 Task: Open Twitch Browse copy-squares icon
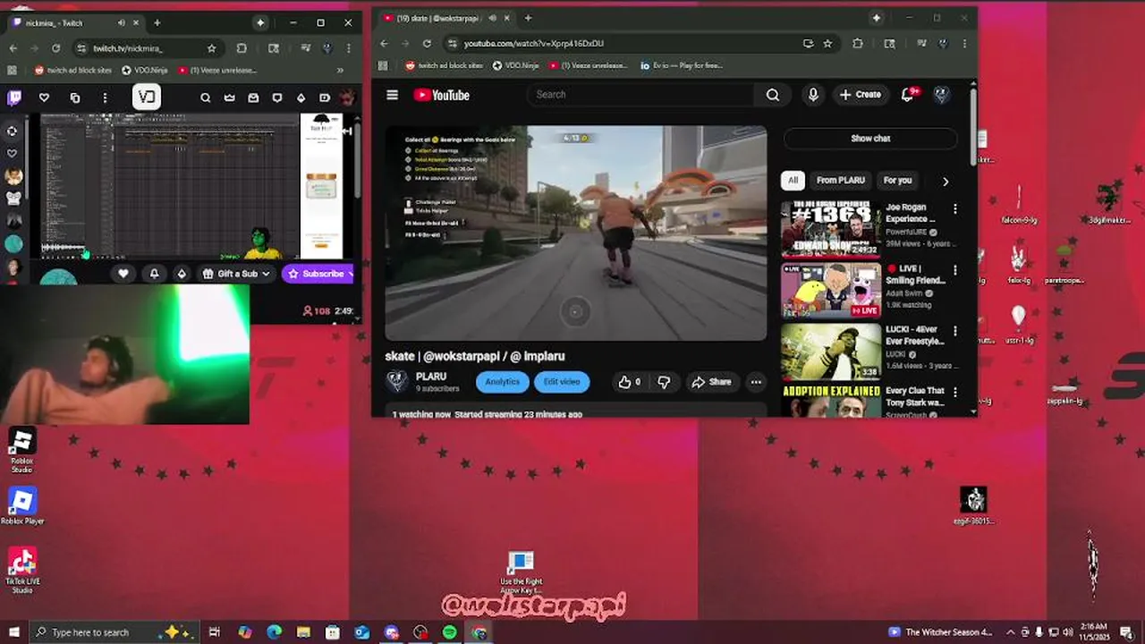(75, 97)
